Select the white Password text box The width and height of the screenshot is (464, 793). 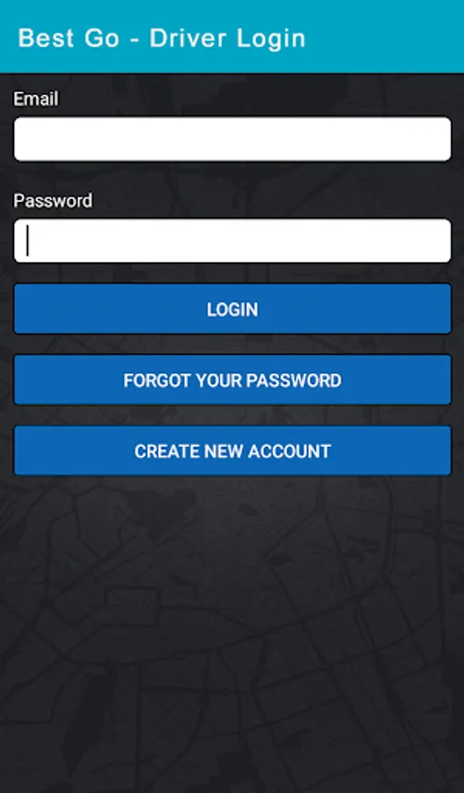pyautogui.click(x=232, y=241)
